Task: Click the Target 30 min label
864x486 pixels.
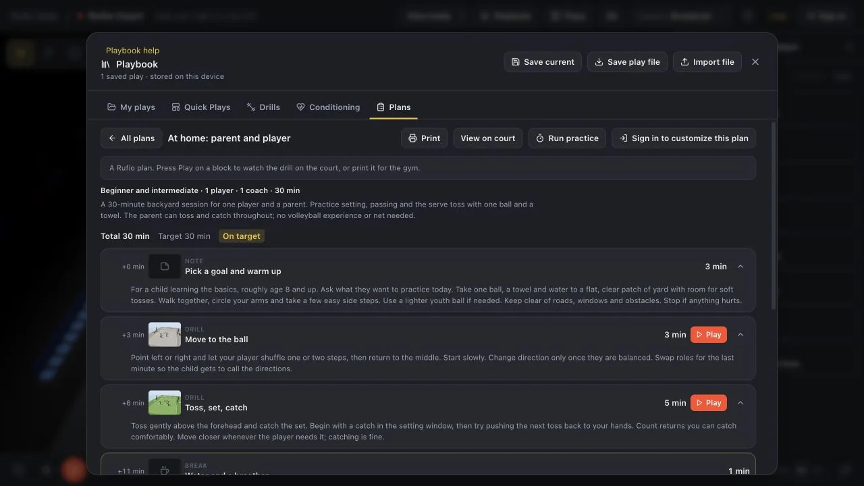Action: pyautogui.click(x=184, y=236)
